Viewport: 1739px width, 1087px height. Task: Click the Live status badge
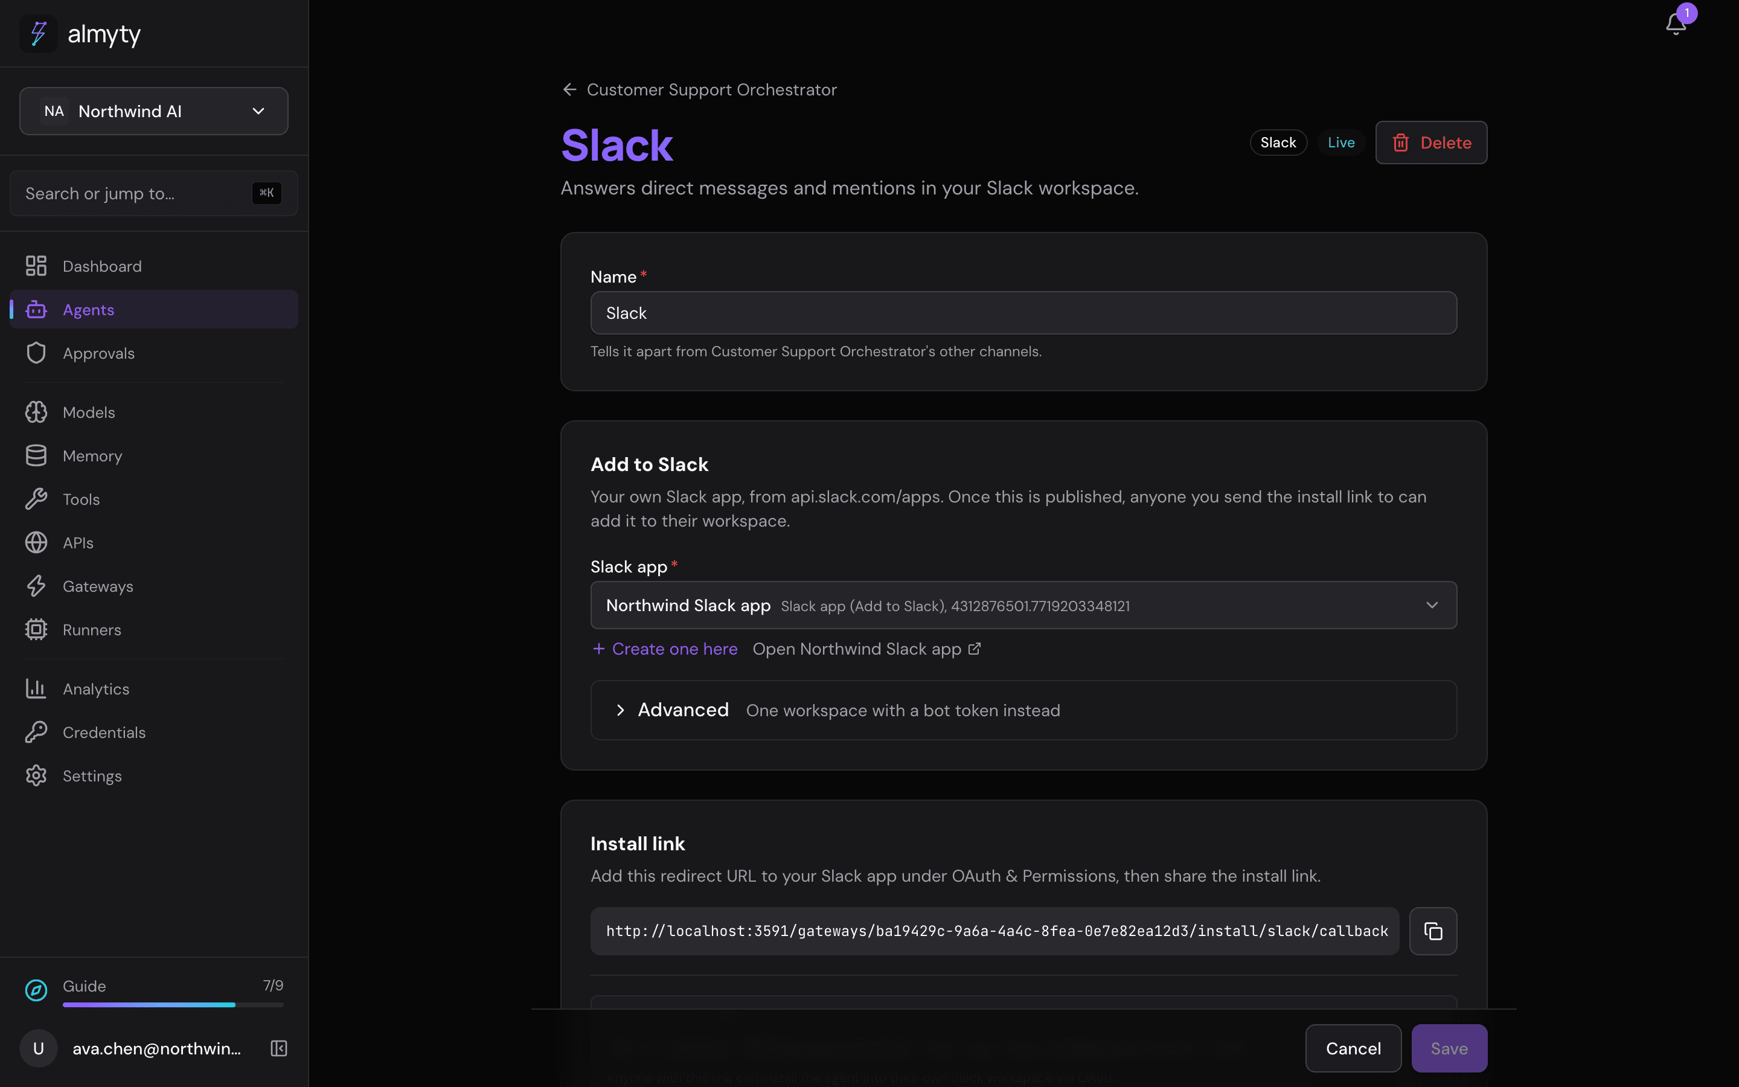1341,143
